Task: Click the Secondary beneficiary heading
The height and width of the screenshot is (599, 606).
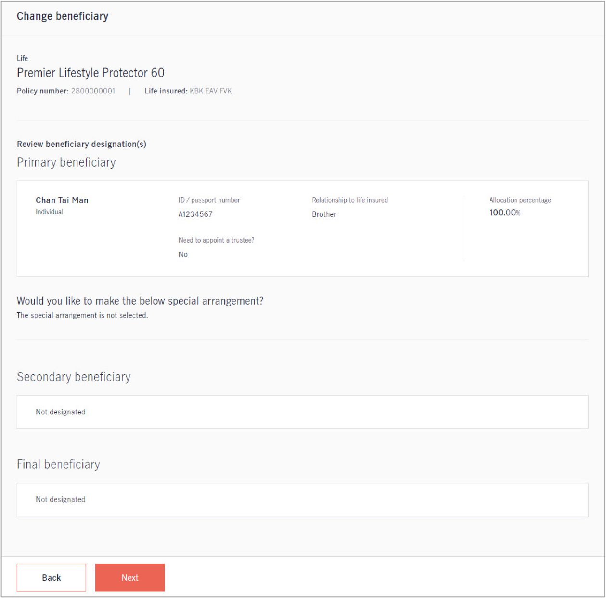Action: point(74,377)
